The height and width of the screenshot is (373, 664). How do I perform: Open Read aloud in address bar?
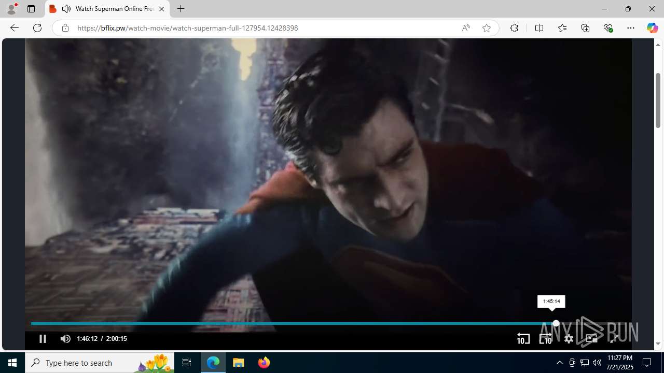(466, 28)
